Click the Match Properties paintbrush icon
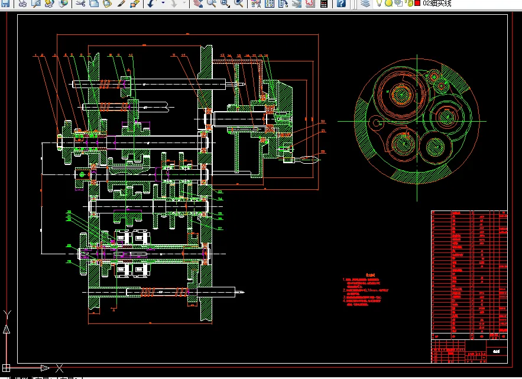 [x=121, y=4]
